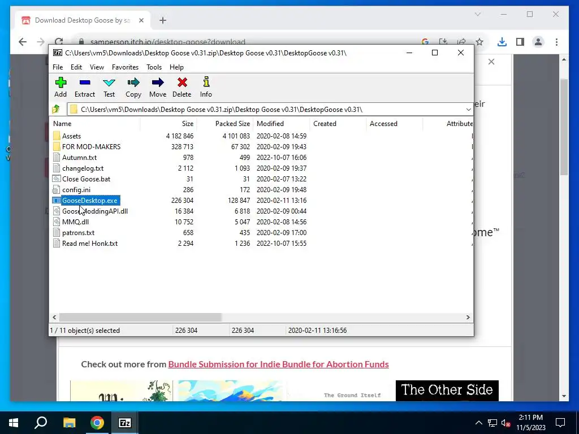Screen dimensions: 579x434
Task: Open the Favorites menu
Action: point(125,67)
